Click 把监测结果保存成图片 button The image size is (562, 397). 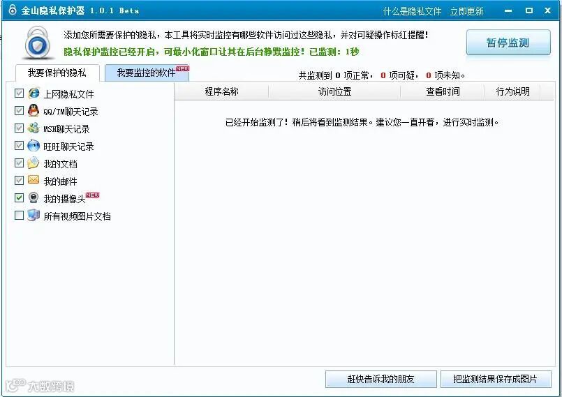click(x=496, y=379)
